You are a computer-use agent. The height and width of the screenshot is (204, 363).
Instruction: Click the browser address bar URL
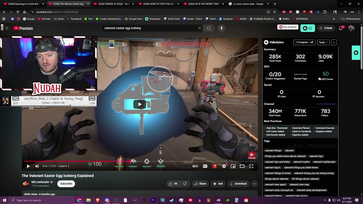point(57,12)
